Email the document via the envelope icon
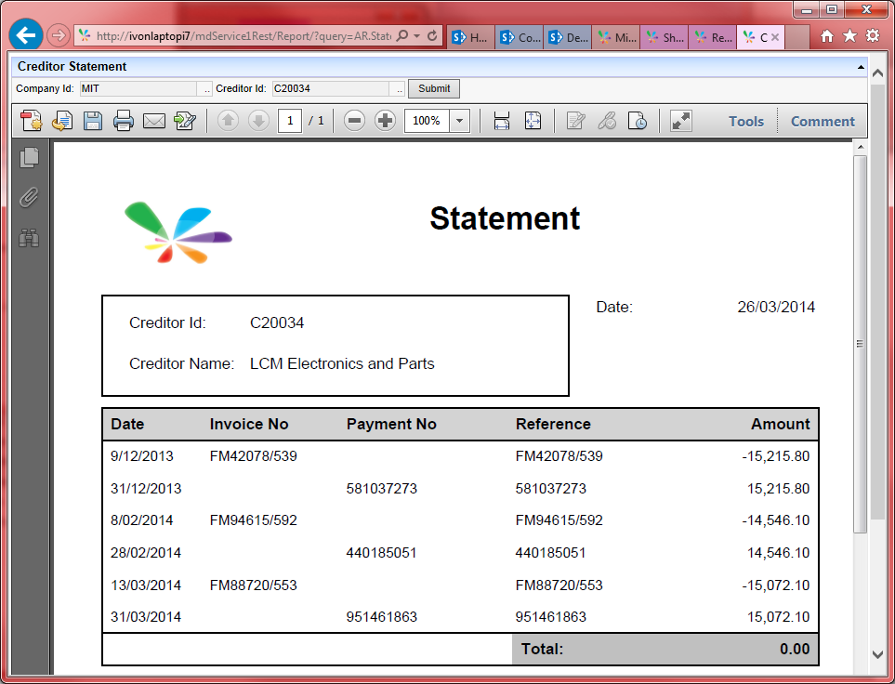The image size is (895, 684). pos(154,121)
